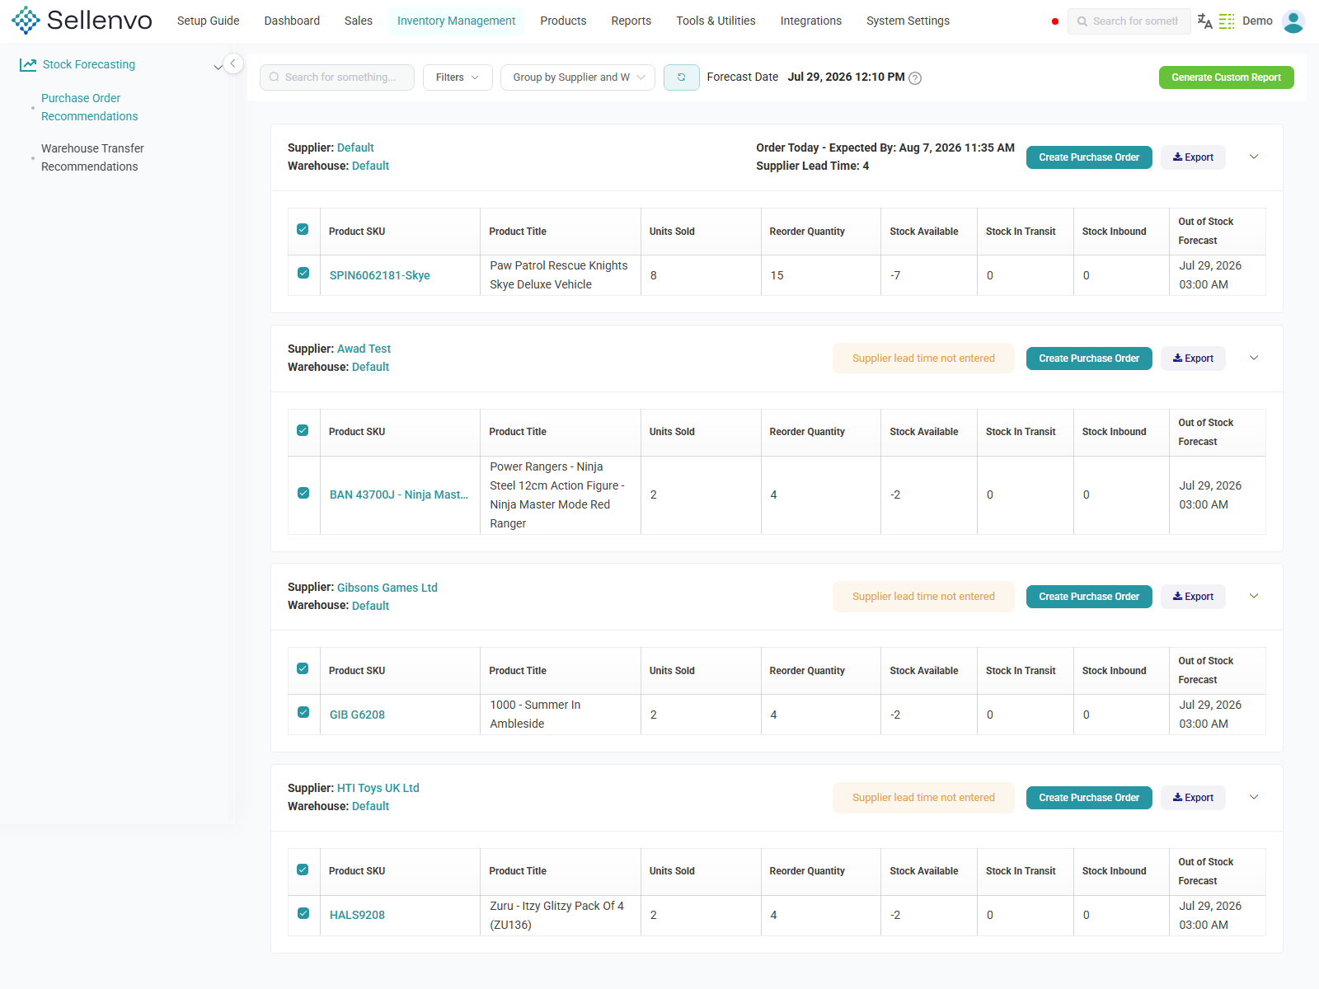This screenshot has width=1319, height=989.
Task: Open the Setup Guide menu
Action: pos(209,21)
